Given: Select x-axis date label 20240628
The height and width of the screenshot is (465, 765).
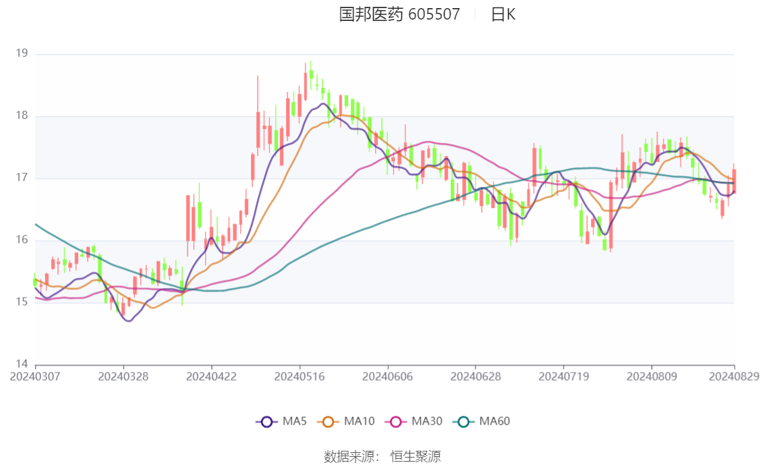Looking at the screenshot, I should (x=476, y=377).
